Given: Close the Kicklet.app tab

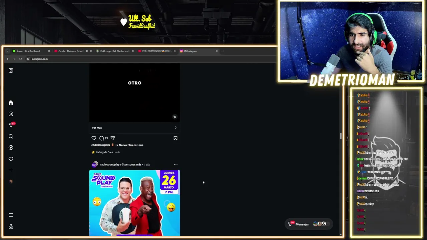Looking at the screenshot, I should coord(133,51).
